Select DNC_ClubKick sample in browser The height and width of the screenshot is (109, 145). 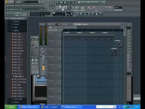tap(19, 51)
